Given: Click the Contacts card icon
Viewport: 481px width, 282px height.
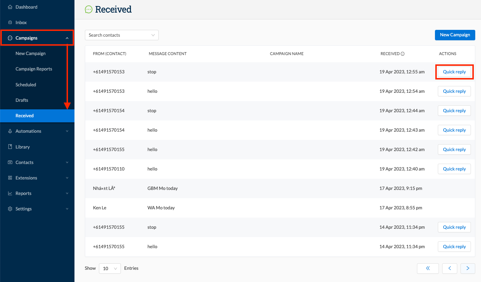Looking at the screenshot, I should tap(10, 163).
